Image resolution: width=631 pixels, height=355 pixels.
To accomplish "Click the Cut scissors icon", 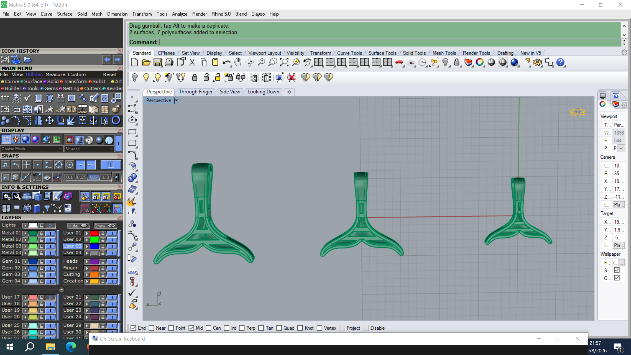I will pyautogui.click(x=192, y=62).
